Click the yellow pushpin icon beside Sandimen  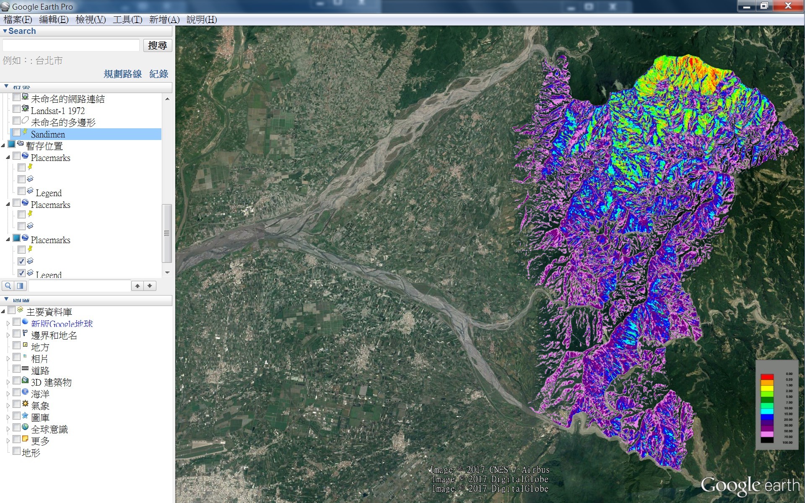click(25, 132)
